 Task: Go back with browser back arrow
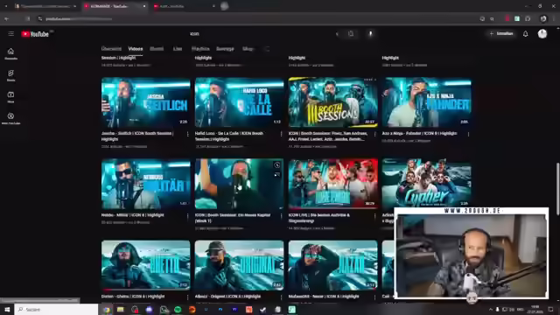(6, 18)
